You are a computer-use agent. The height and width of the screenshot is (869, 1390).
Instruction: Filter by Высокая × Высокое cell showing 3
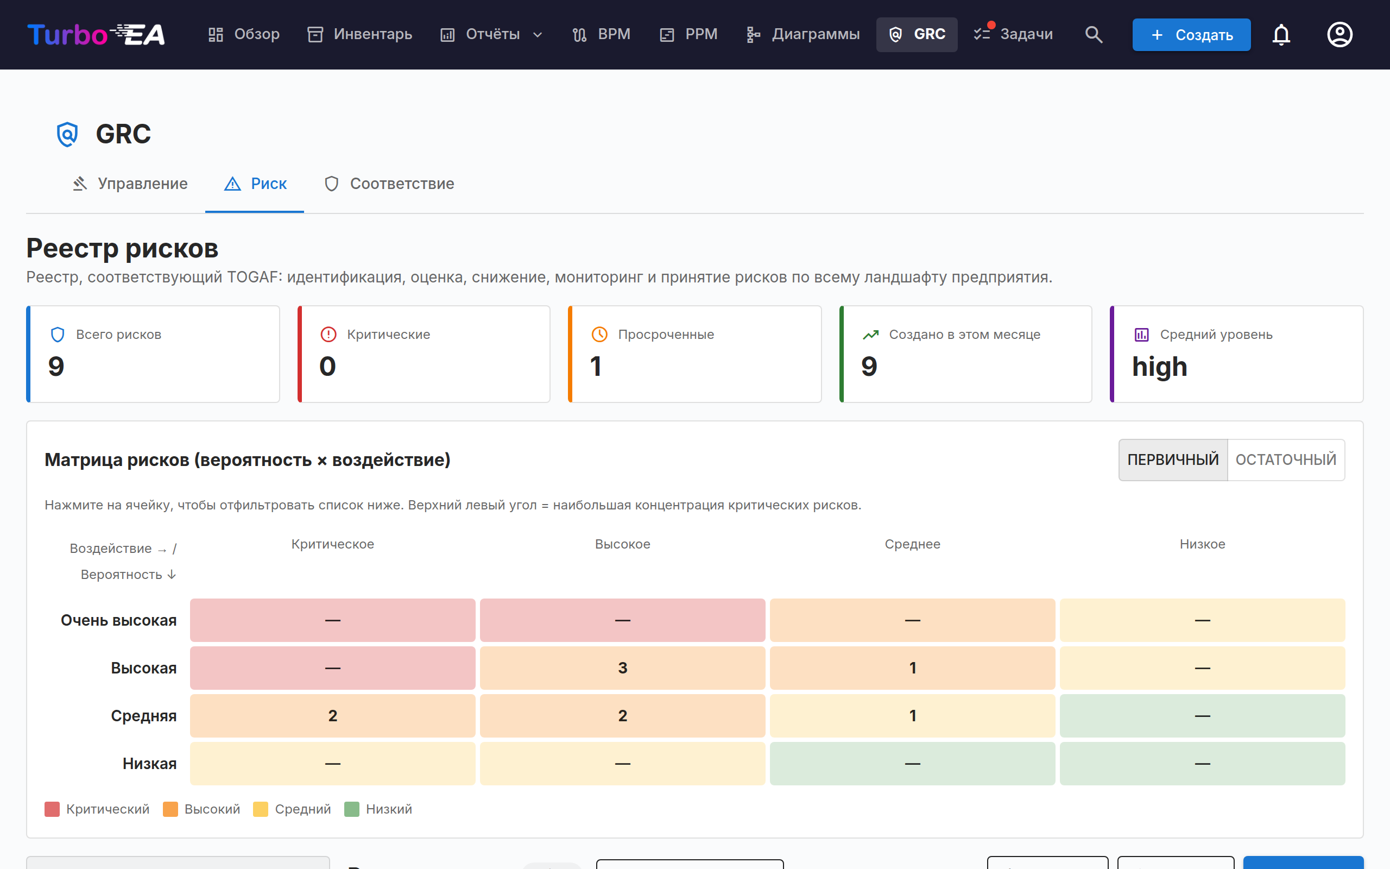[623, 668]
